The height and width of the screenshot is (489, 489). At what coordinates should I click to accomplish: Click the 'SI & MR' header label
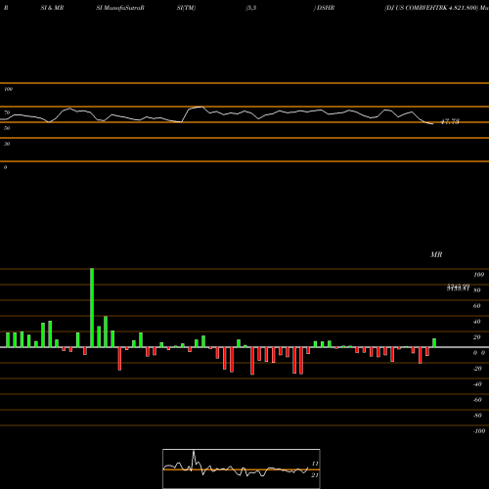(52, 8)
